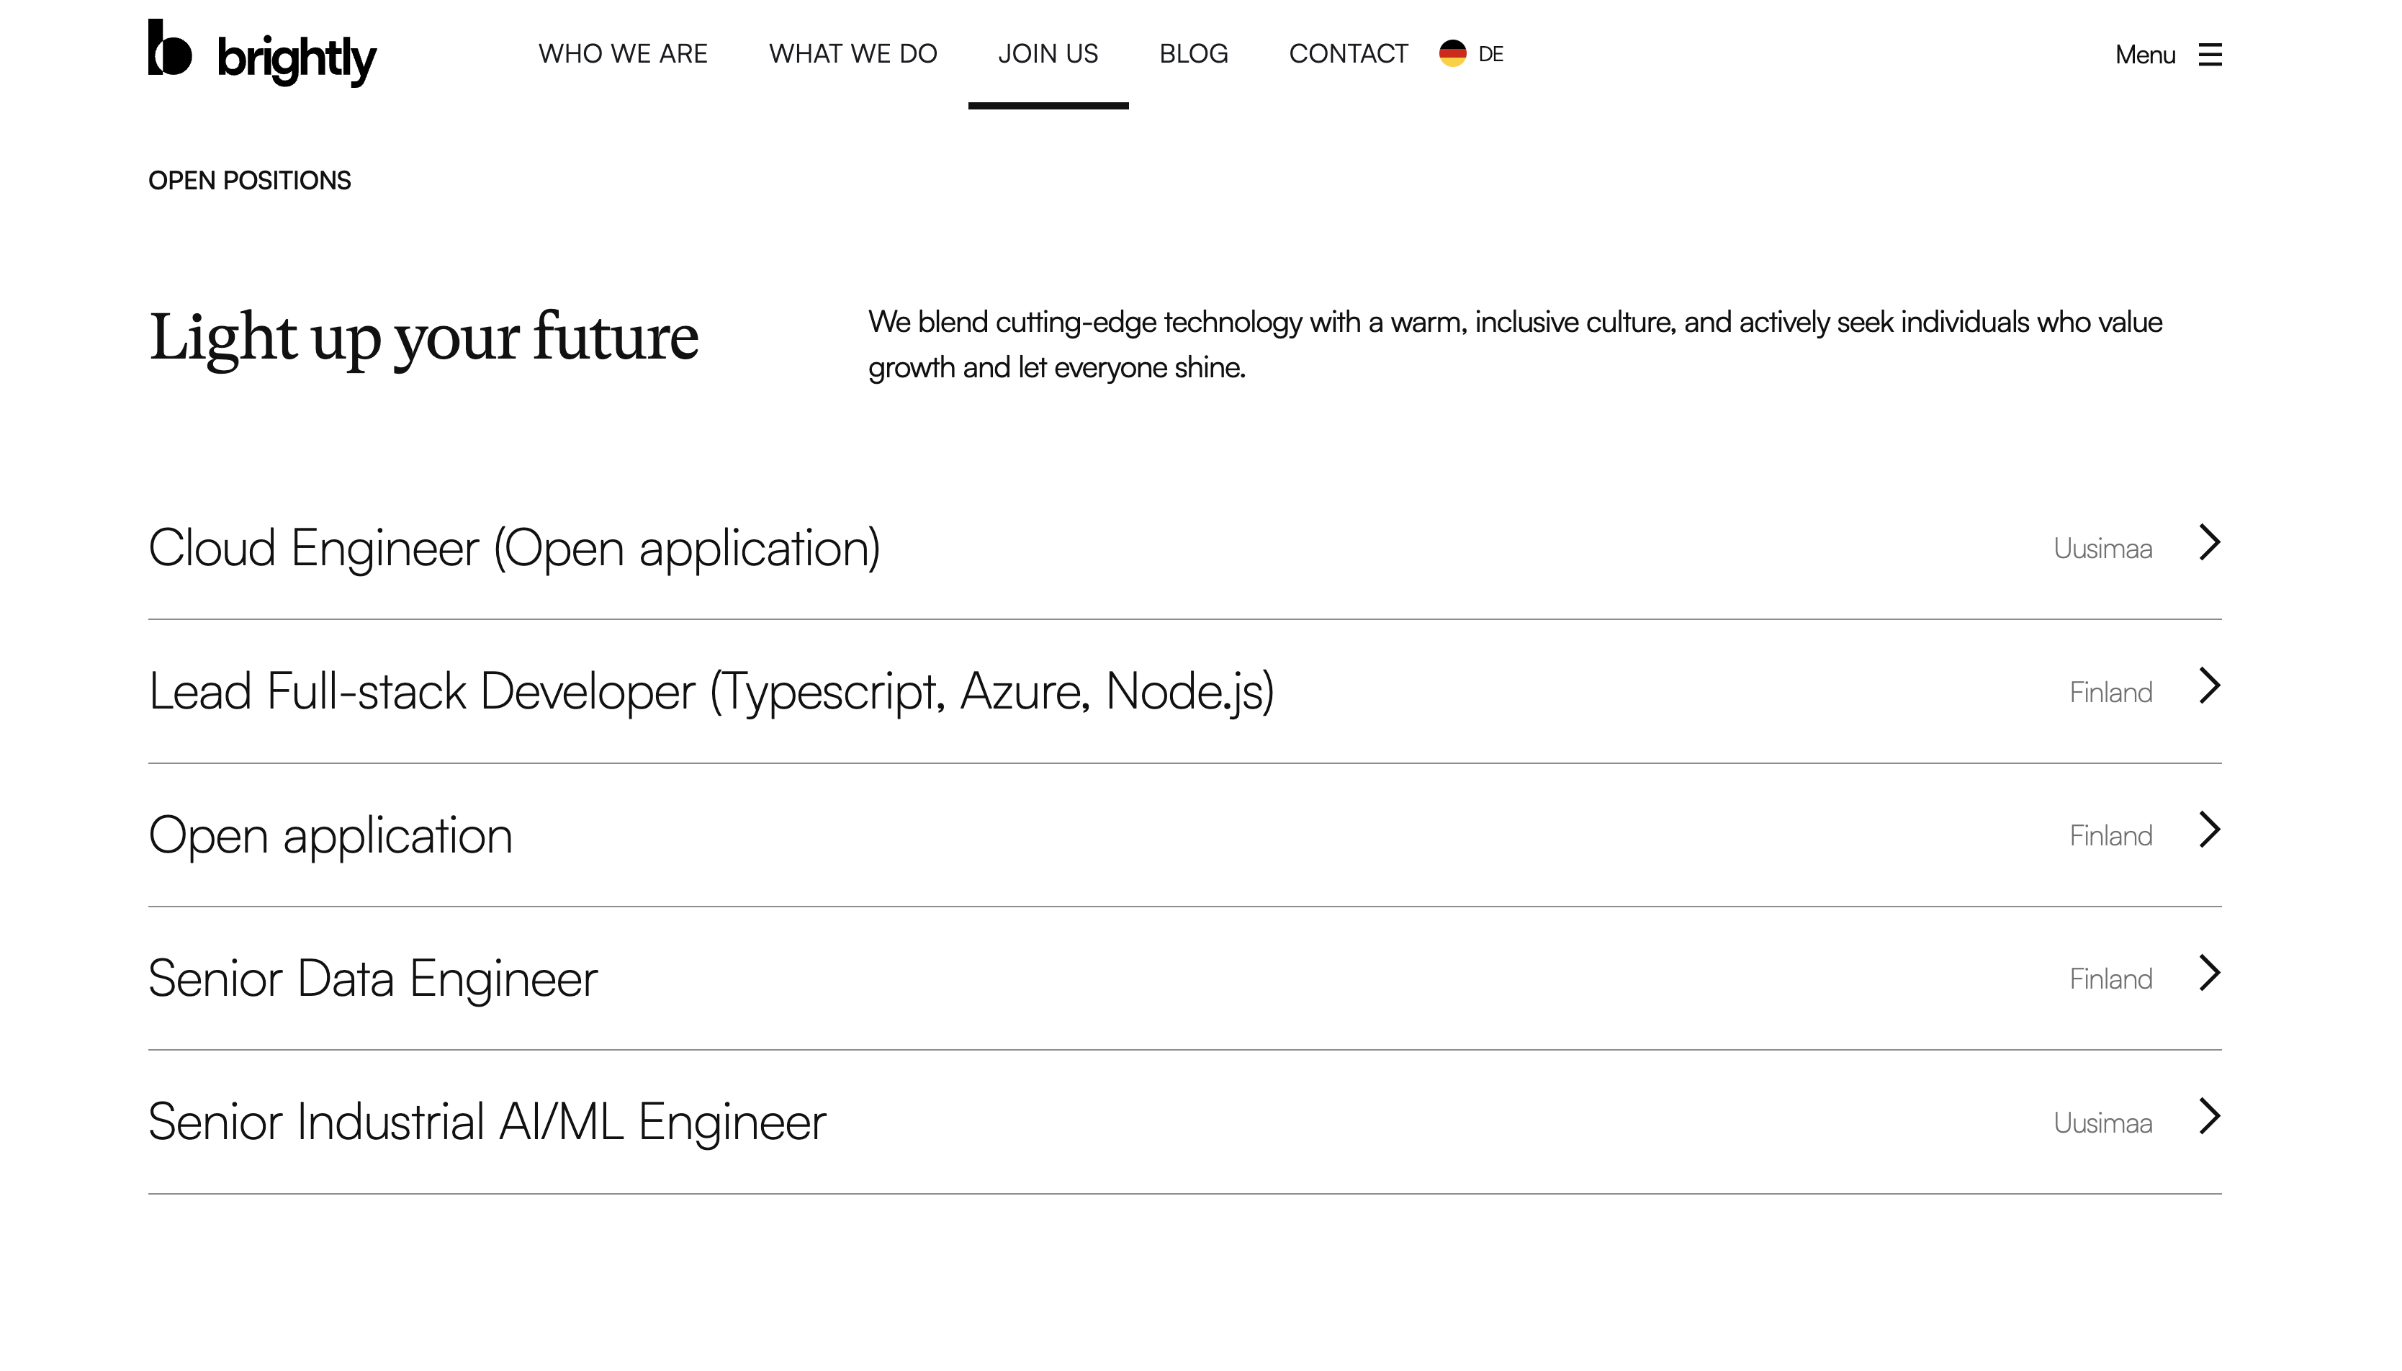Select the JOIN US navigation item
Viewport: 2402px width, 1371px height.
(1048, 54)
